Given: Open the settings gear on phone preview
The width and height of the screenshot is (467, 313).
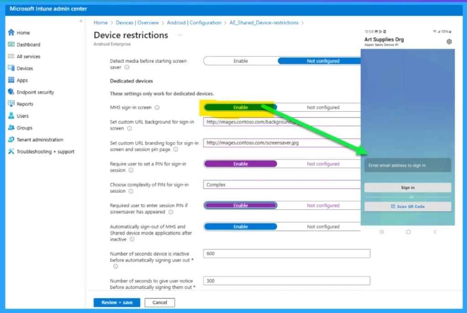Looking at the screenshot, I should pos(449,41).
